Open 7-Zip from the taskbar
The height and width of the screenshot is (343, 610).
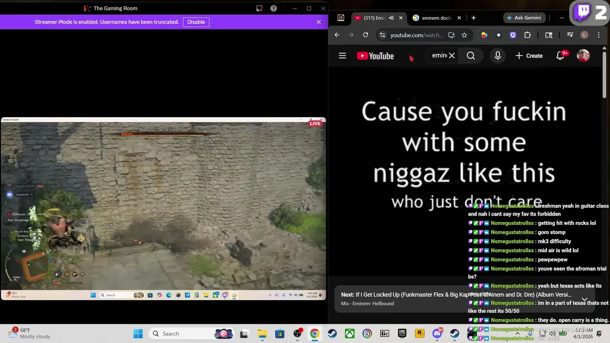(385, 333)
